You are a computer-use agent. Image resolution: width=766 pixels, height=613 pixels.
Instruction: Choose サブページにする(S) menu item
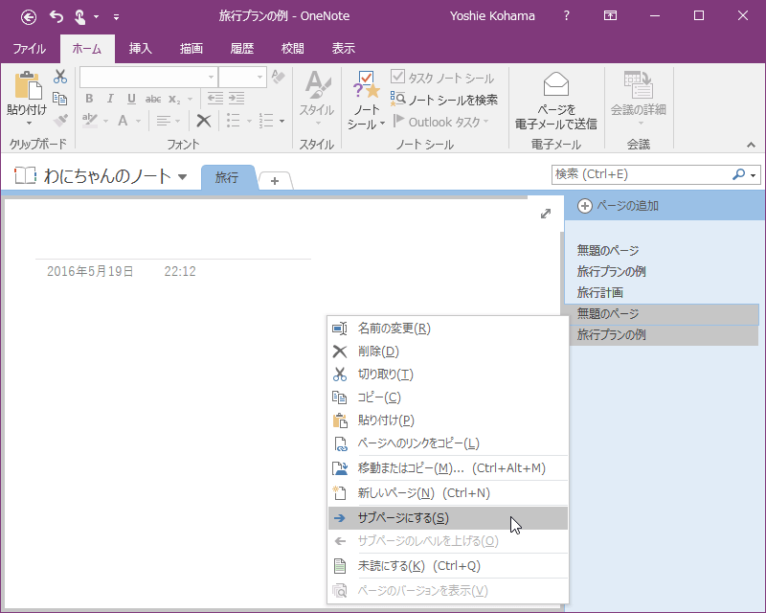pyautogui.click(x=447, y=517)
